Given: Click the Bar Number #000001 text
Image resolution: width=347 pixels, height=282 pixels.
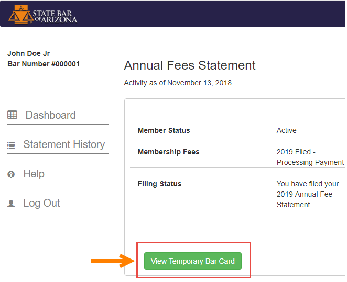Looking at the screenshot, I should pyautogui.click(x=44, y=64).
